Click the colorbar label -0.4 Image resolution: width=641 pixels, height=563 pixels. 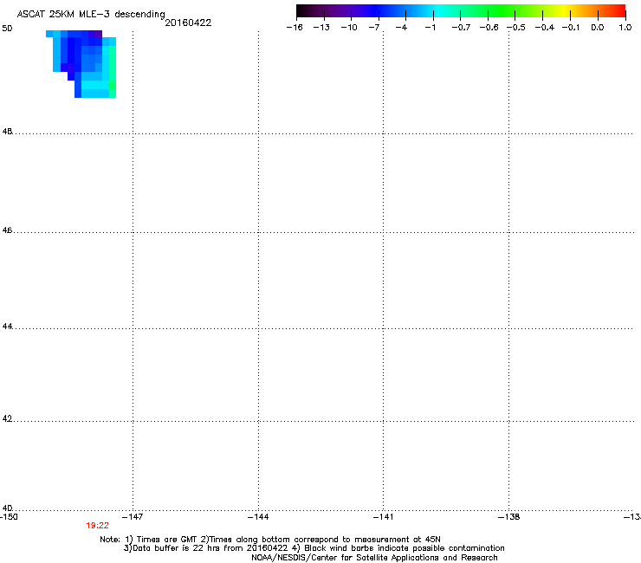[545, 28]
